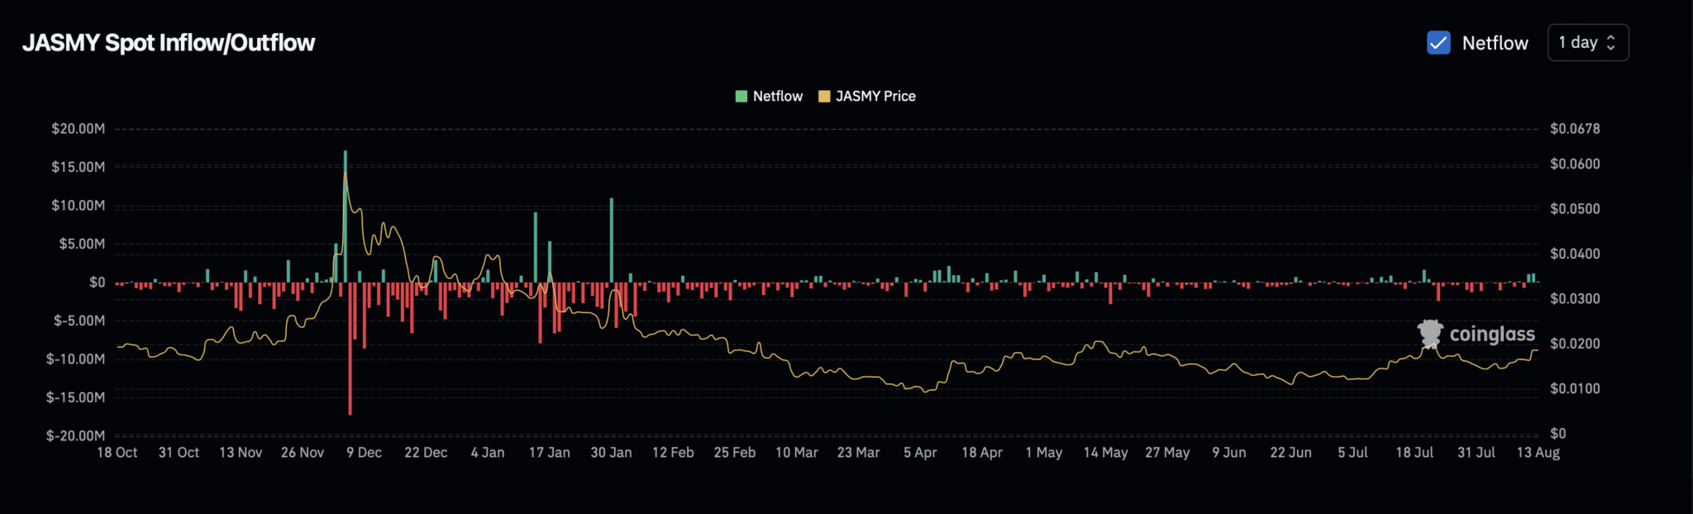
Task: Select the 31 Jul date label
Action: [x=1476, y=453]
